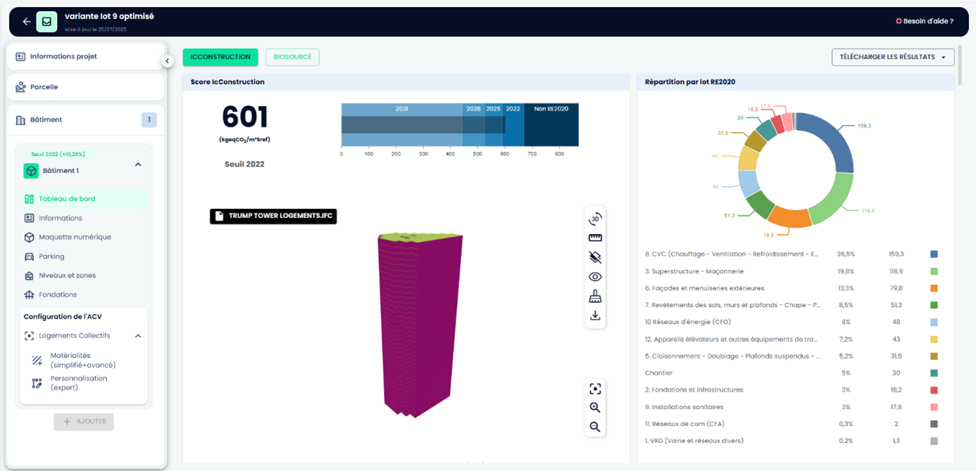Screen dimensions: 976x471
Task: Click the Besoin d'aide link
Action: click(924, 21)
